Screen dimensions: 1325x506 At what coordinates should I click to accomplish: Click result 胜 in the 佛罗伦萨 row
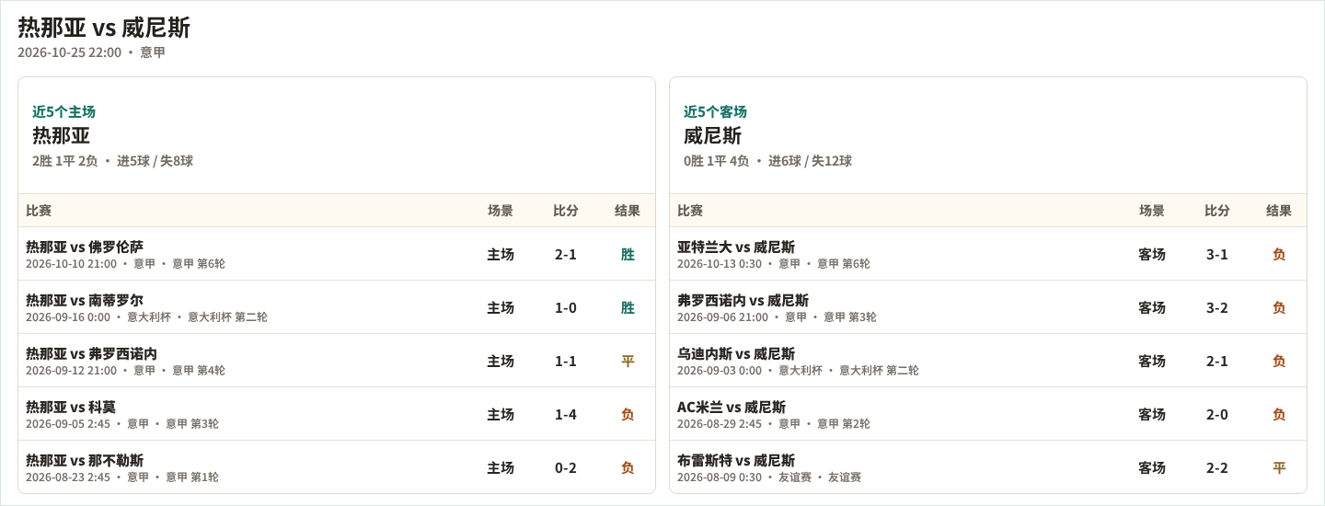point(628,254)
